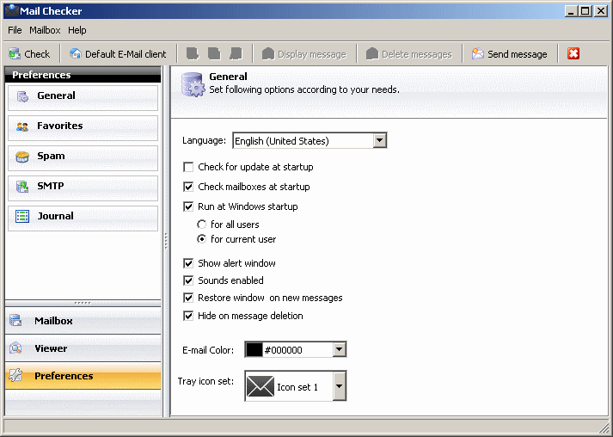This screenshot has height=437, width=613.
Task: Select the for current user radio button
Action: click(201, 238)
